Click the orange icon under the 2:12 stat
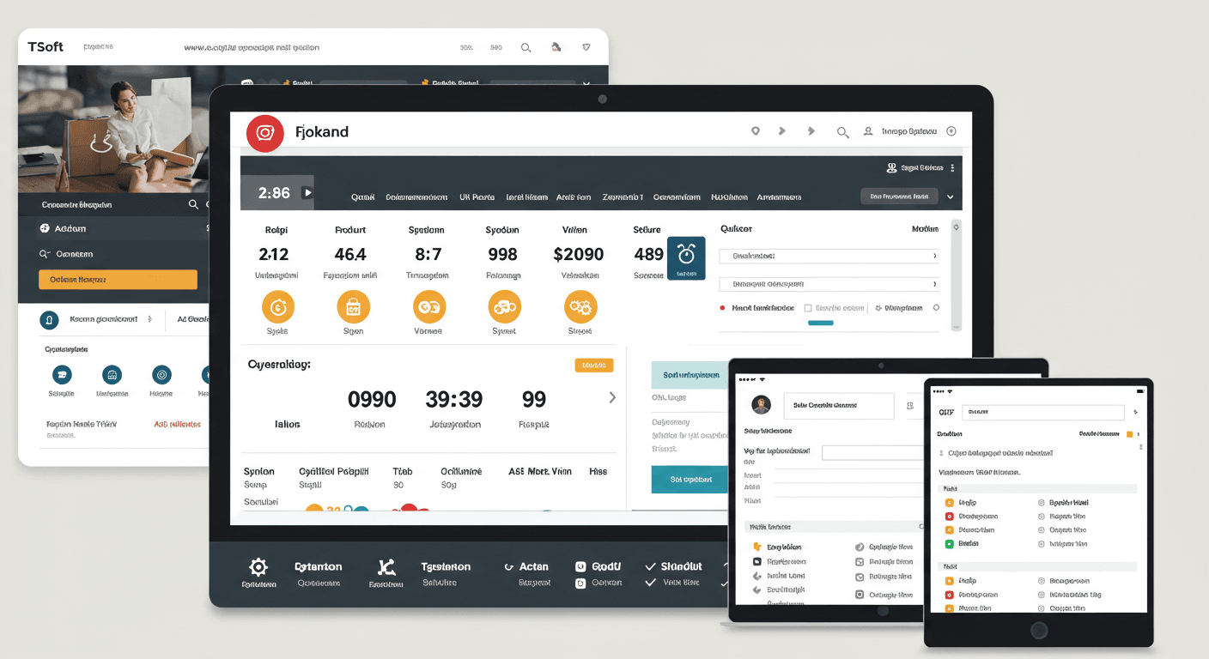This screenshot has height=659, width=1209. (x=277, y=306)
